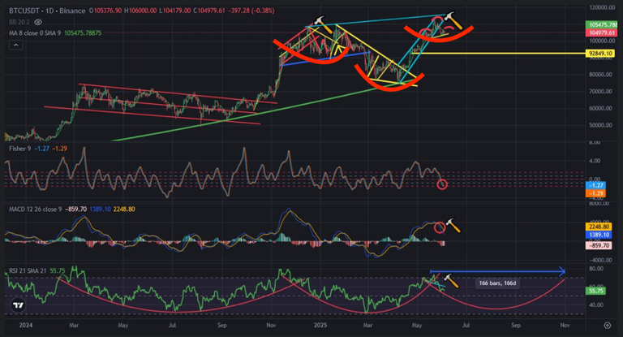Click the blue 1389.10 MACD axis label
Viewport: 623px width, 337px height.
(x=599, y=235)
